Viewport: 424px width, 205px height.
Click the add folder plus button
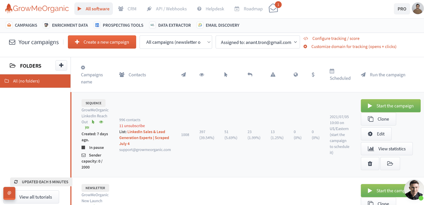[x=61, y=65]
